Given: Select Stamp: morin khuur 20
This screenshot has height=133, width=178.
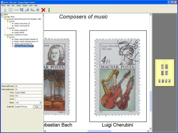Looking at the screenshot, I should [22, 24].
